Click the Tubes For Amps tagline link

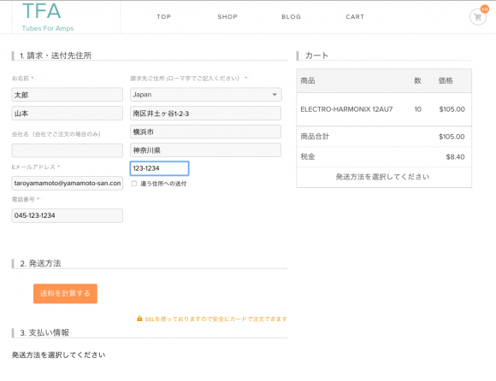pyautogui.click(x=48, y=28)
